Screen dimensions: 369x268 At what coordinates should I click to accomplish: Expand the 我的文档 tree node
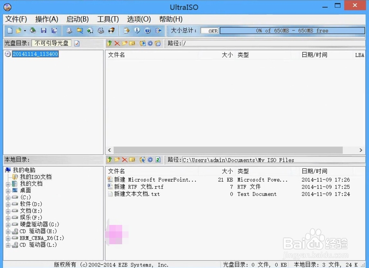[x=8, y=184]
